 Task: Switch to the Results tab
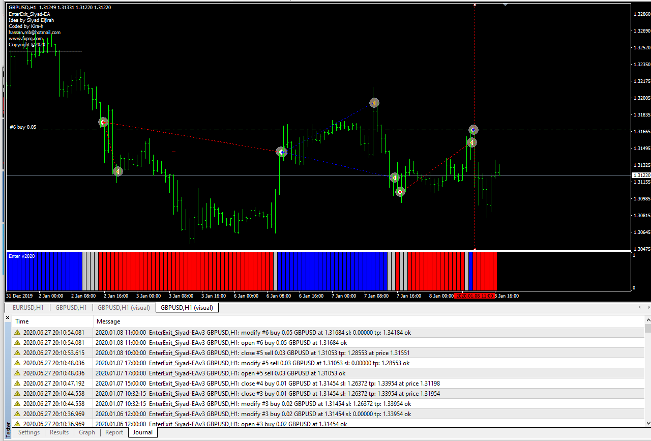[59, 432]
